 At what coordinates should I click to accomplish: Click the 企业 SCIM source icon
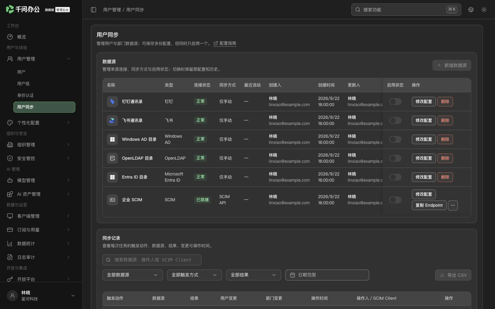112,200
